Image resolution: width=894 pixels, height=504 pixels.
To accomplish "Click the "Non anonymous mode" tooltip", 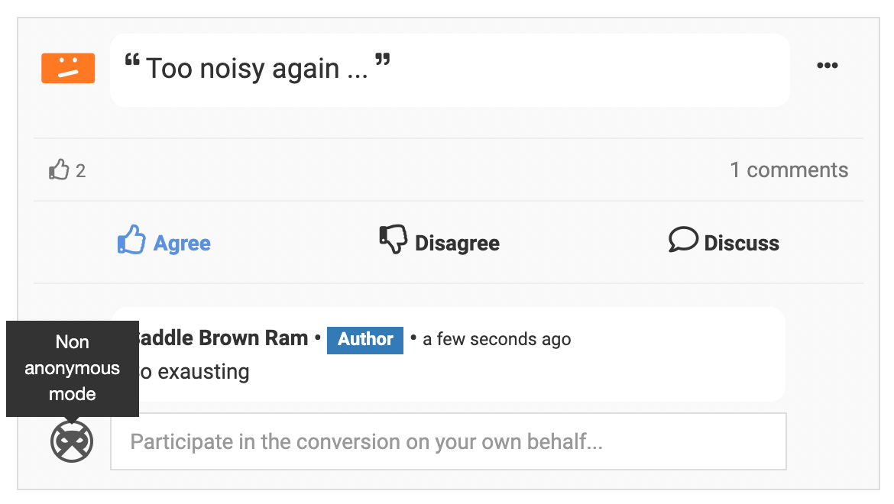I will pyautogui.click(x=73, y=368).
